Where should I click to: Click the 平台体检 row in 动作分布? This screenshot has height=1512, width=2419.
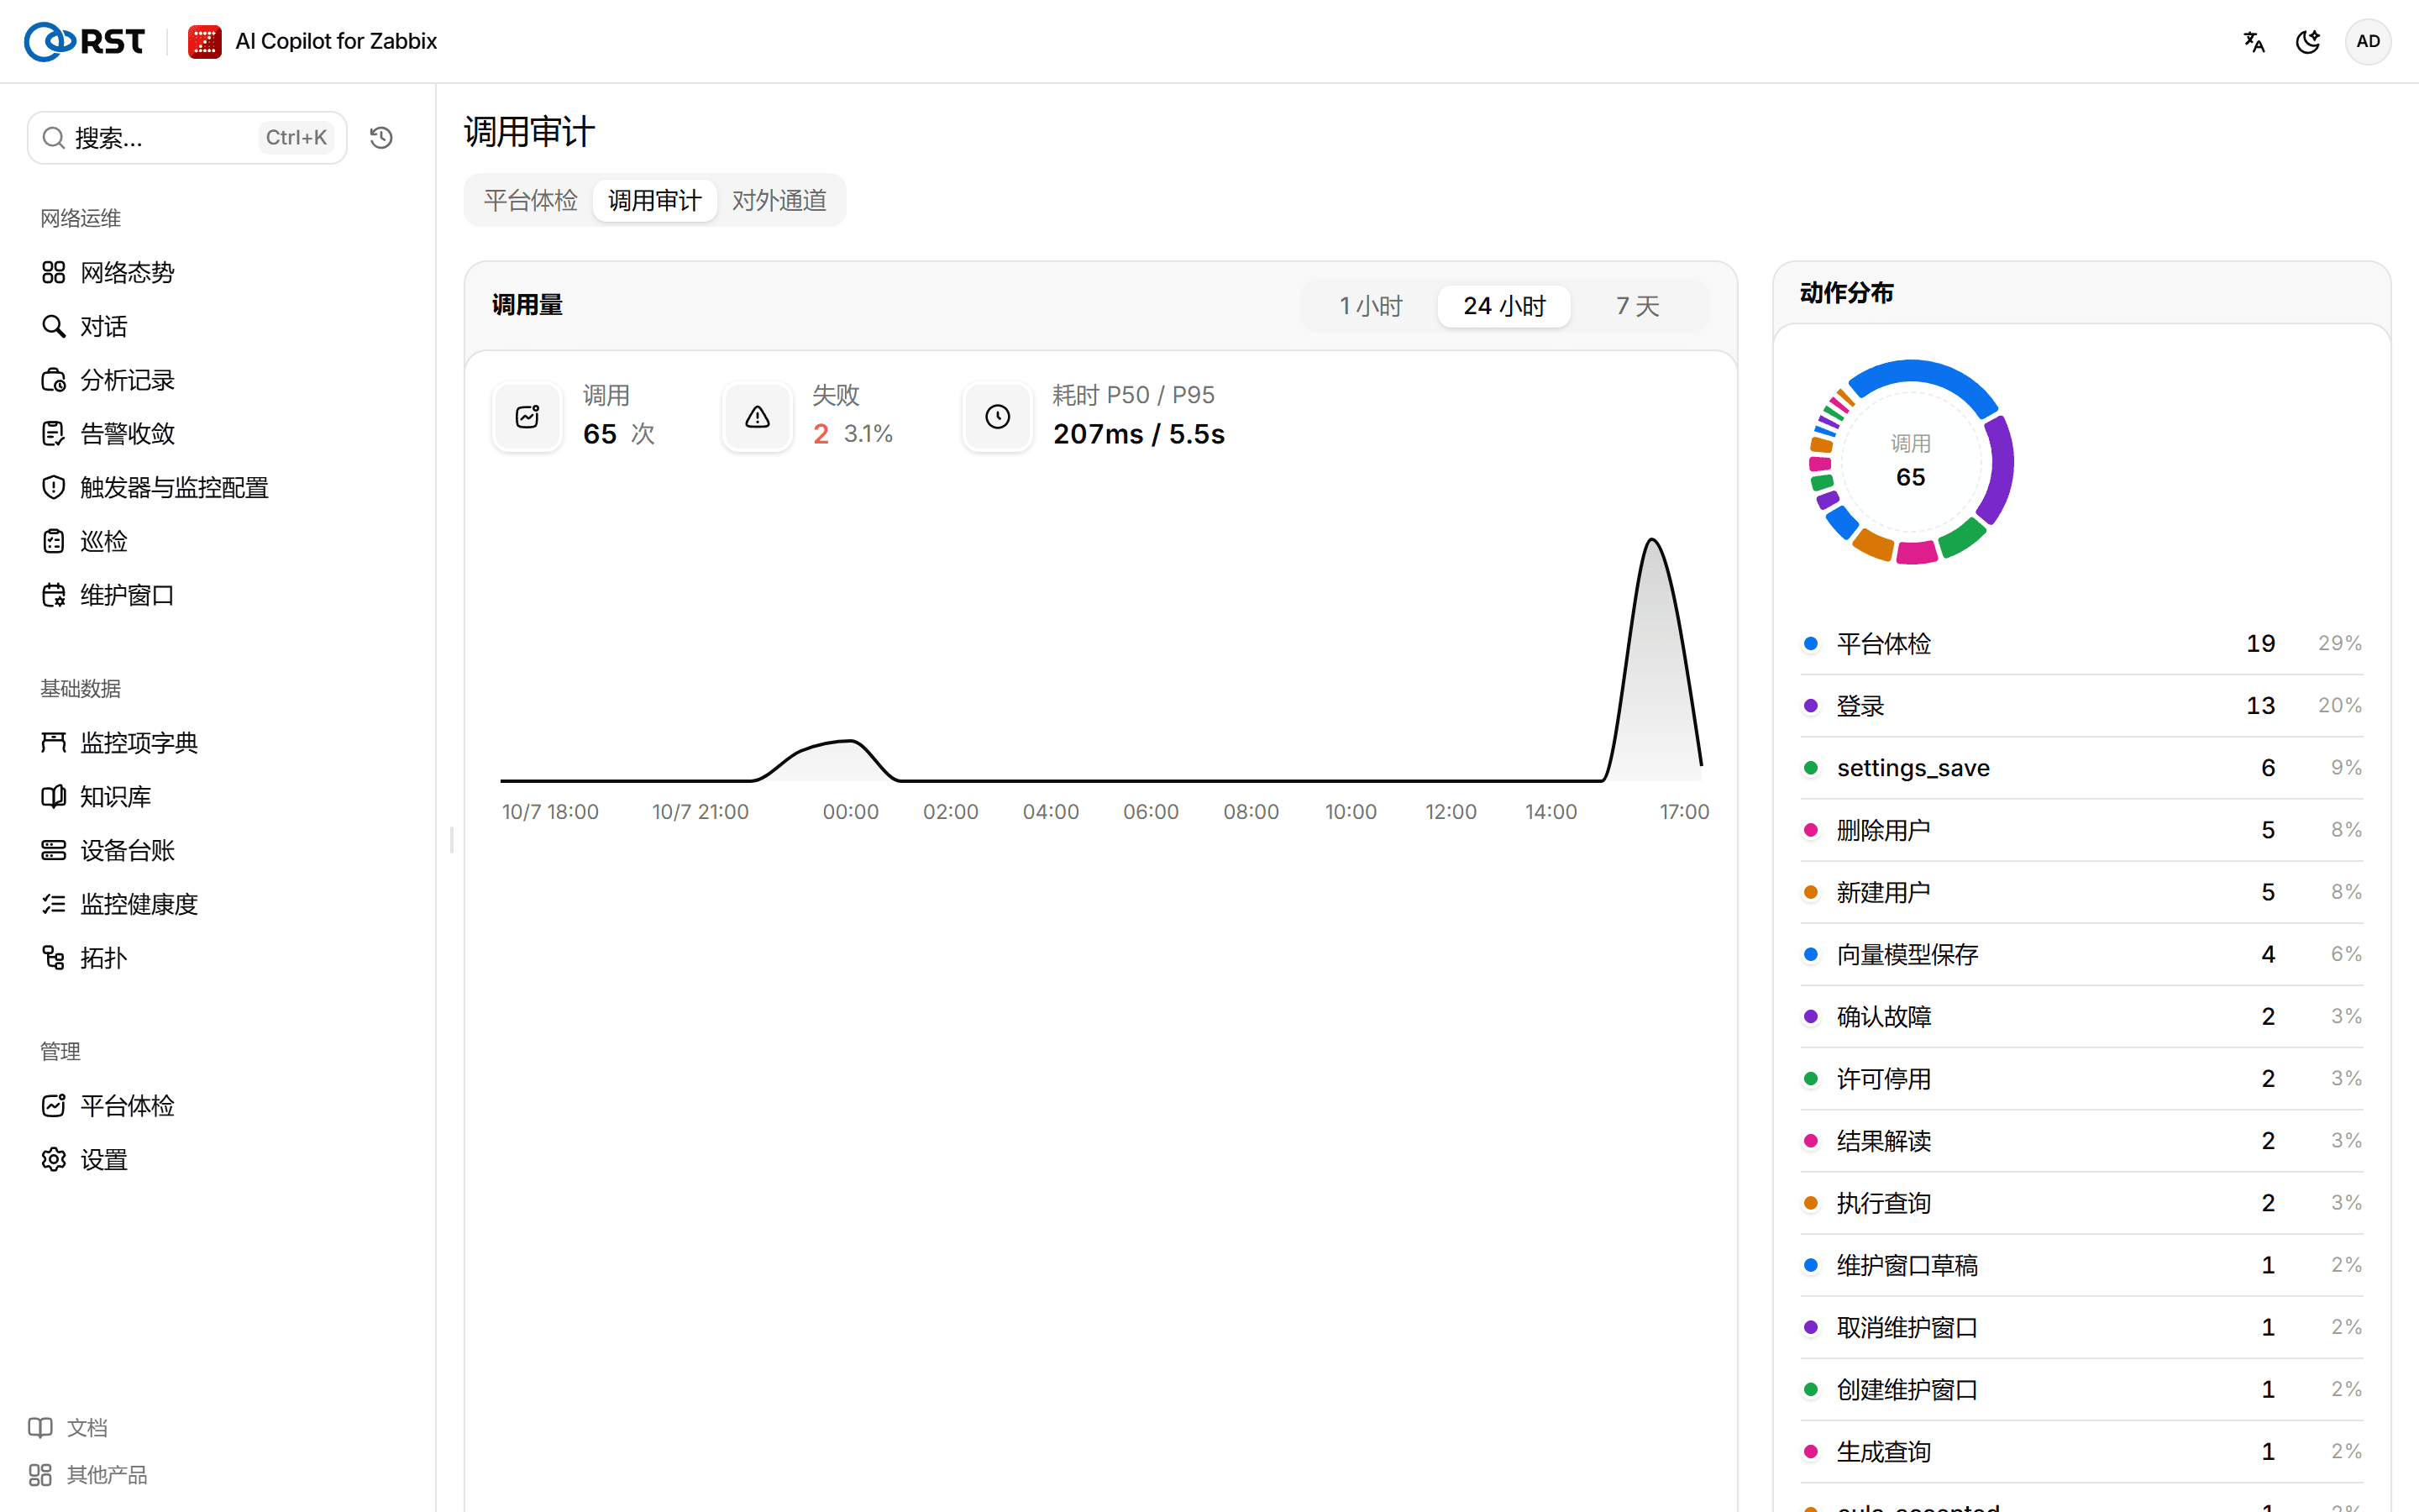2082,643
